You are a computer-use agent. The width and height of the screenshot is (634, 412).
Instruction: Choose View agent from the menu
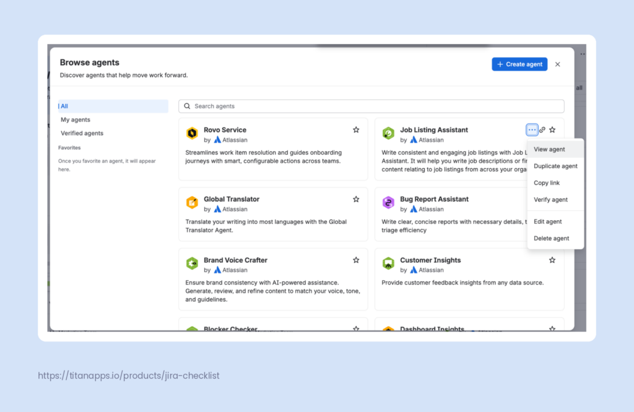pyautogui.click(x=555, y=149)
